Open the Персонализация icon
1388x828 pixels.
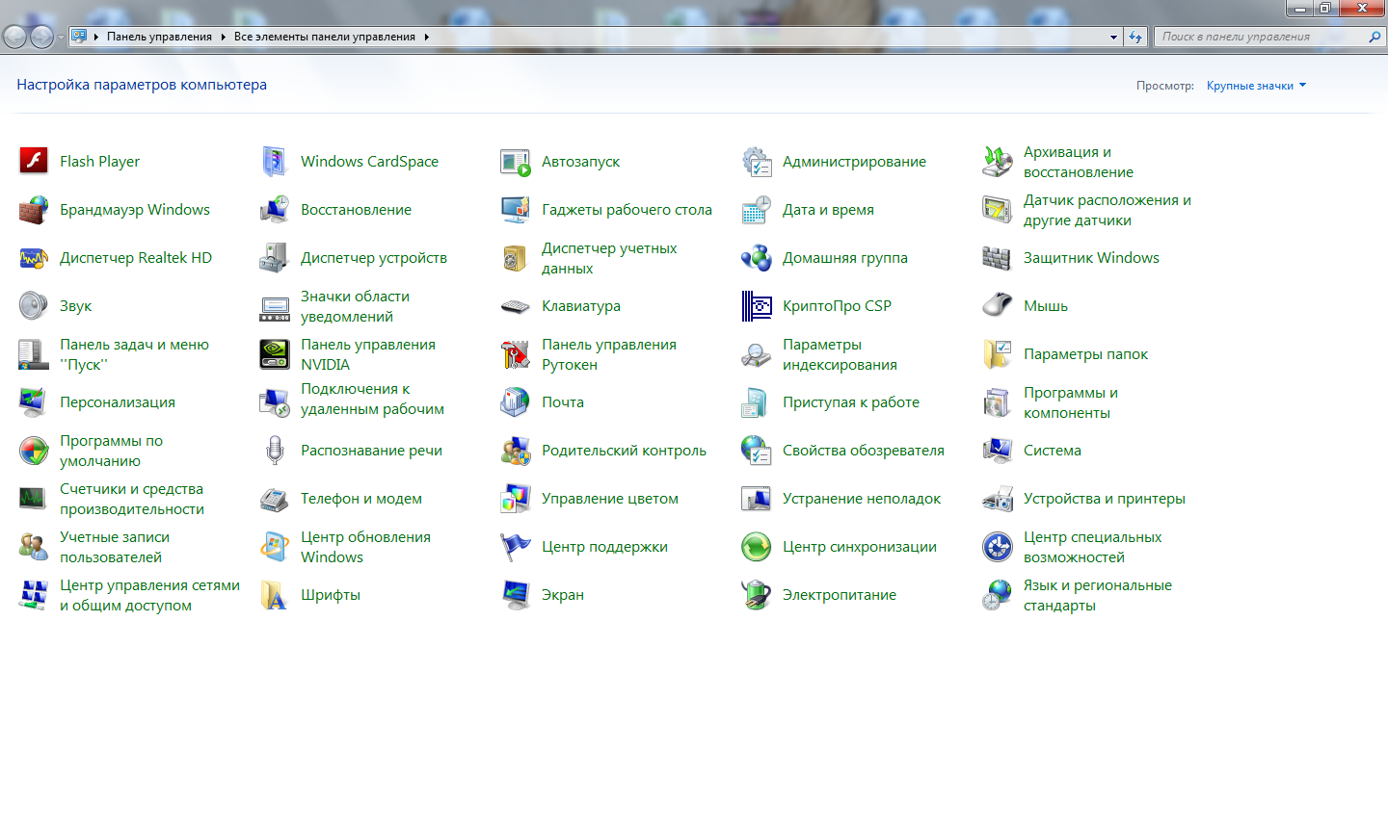[34, 401]
